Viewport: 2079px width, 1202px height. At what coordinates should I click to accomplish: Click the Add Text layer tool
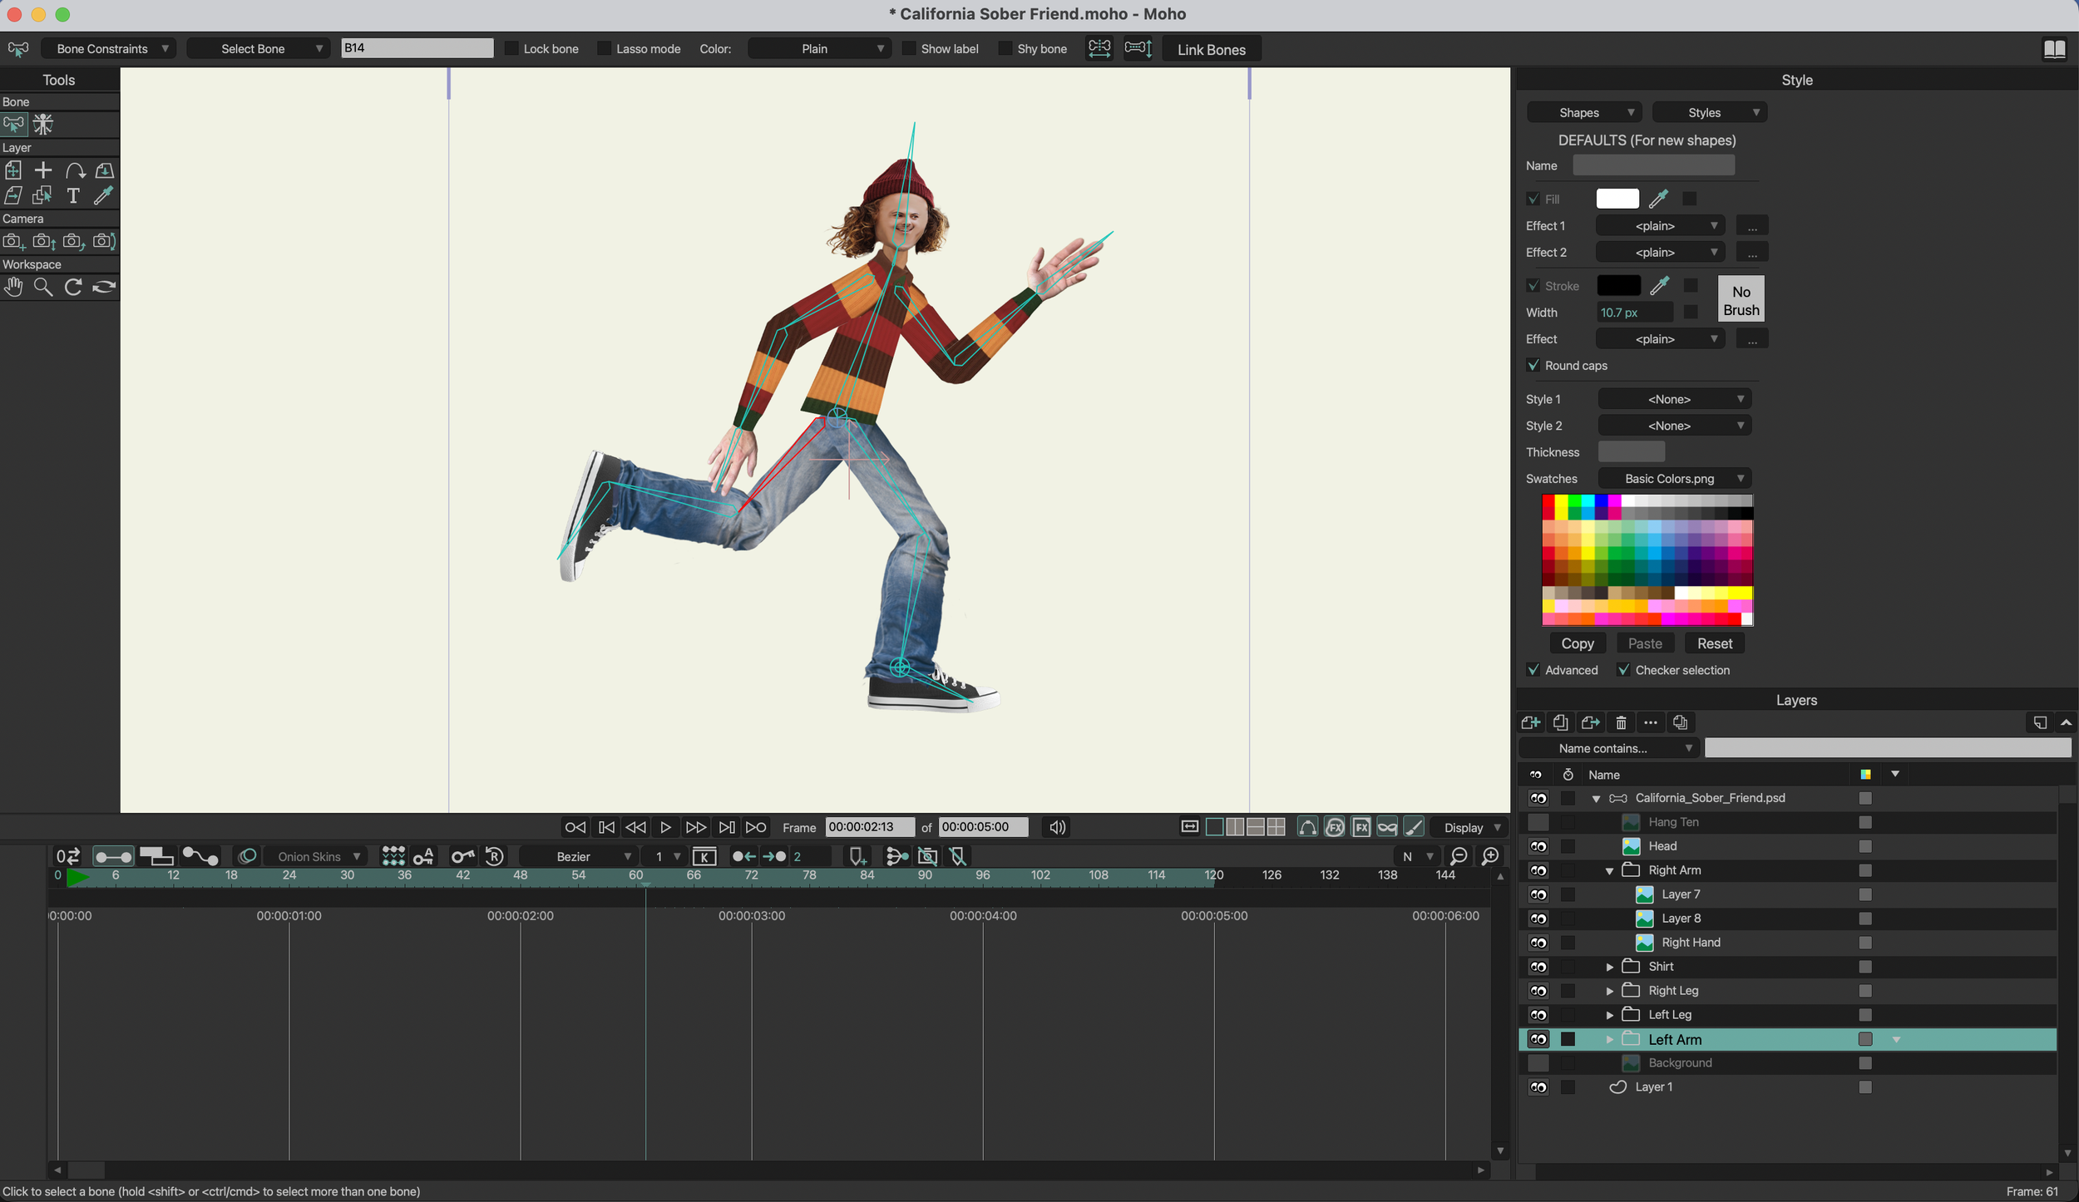pos(73,195)
